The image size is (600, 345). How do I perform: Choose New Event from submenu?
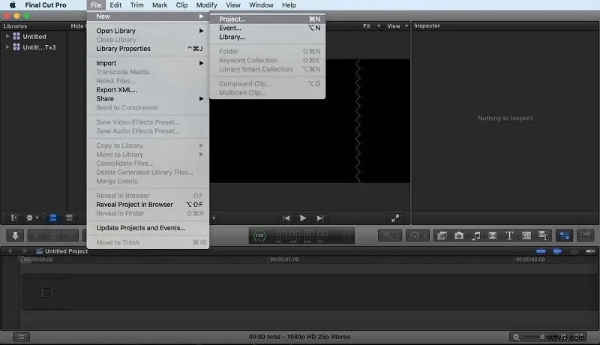(268, 28)
